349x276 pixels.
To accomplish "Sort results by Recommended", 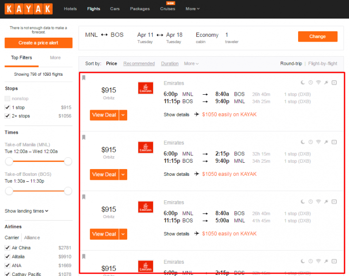I will (x=139, y=63).
